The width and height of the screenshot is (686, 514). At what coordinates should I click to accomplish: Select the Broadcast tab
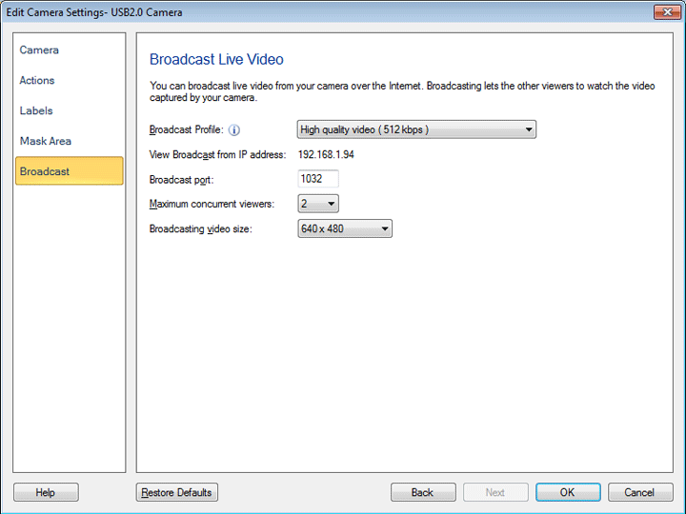coord(69,171)
